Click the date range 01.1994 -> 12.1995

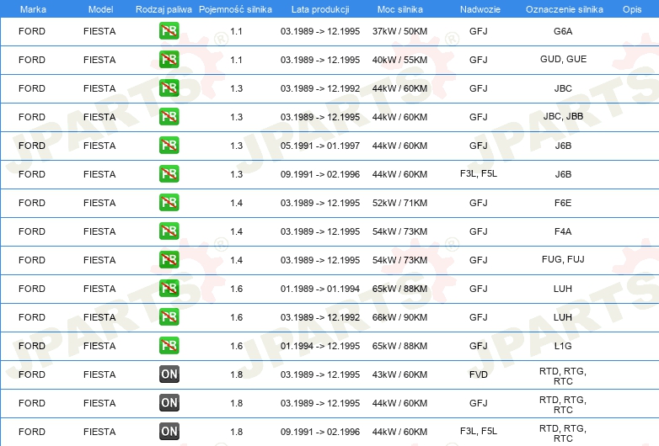click(320, 346)
